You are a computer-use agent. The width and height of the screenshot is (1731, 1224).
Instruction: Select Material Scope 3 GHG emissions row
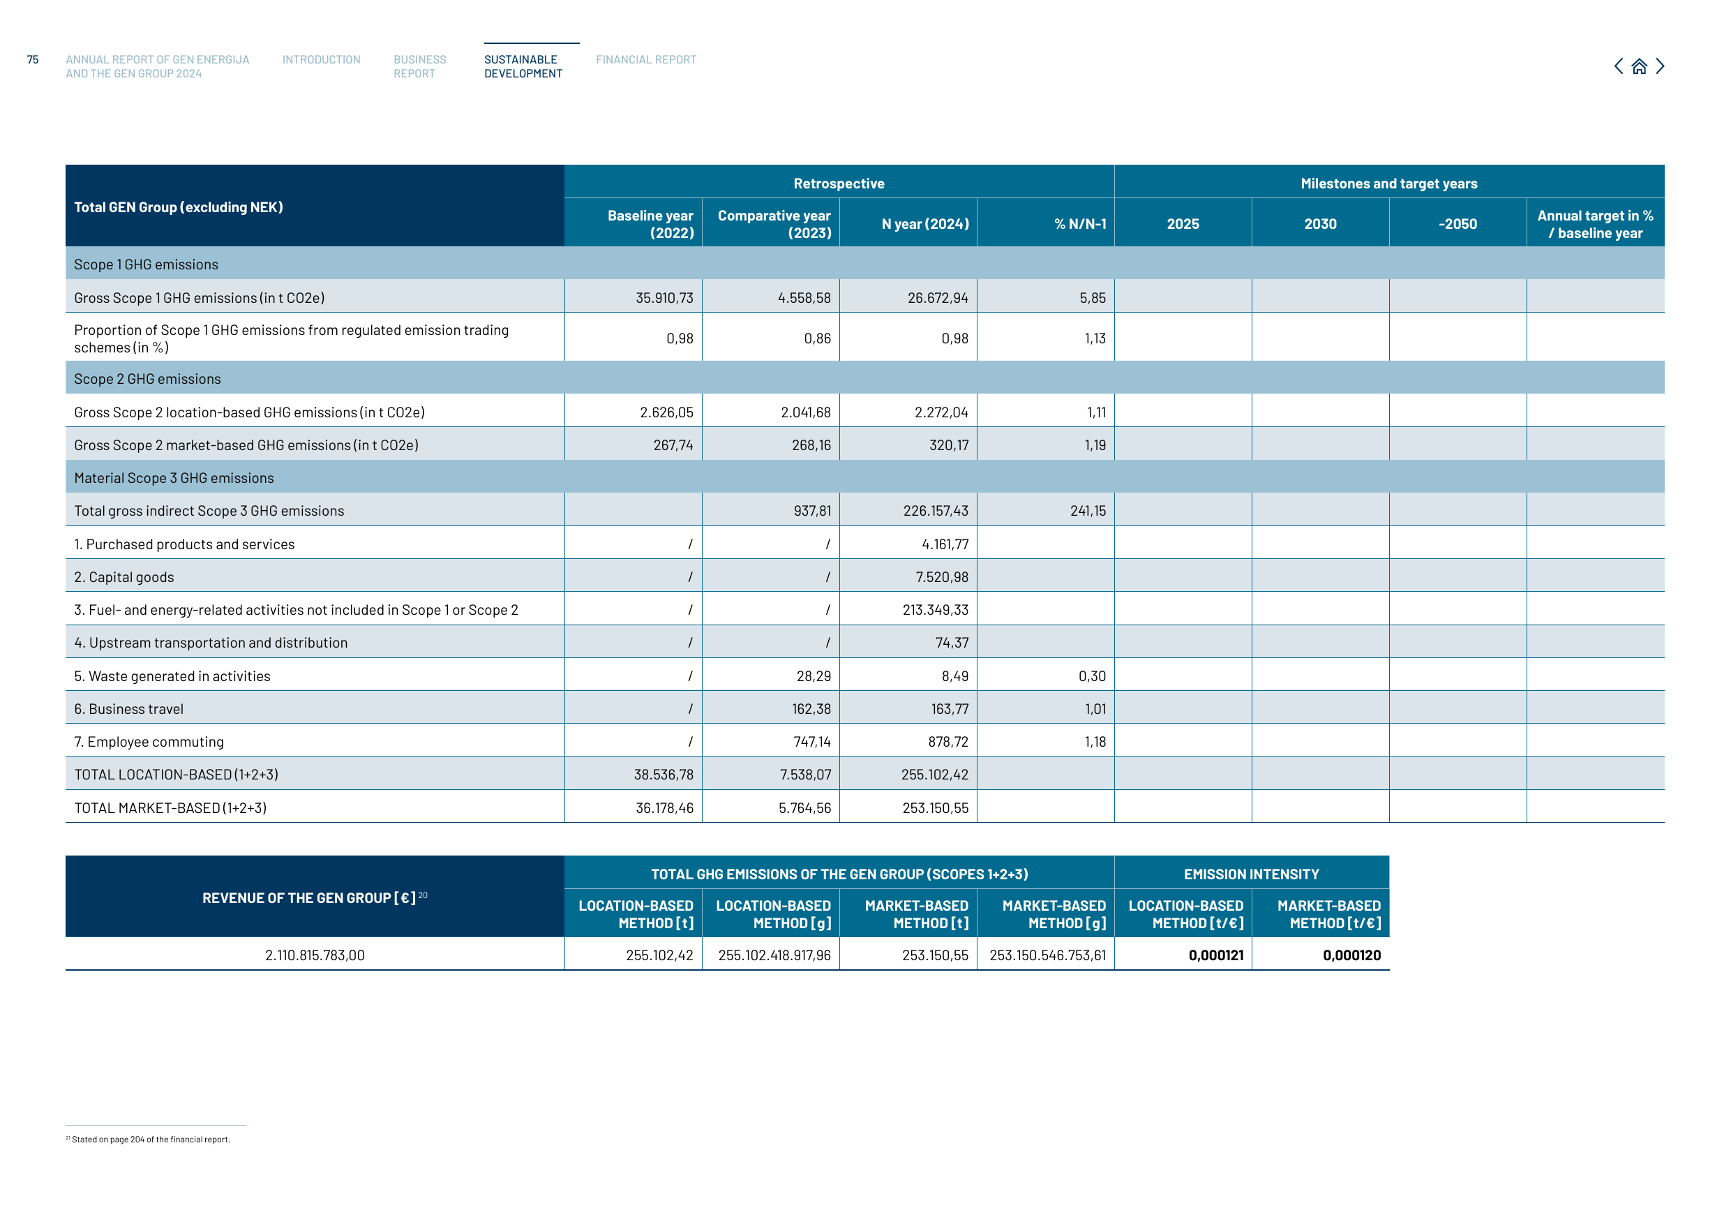(x=864, y=477)
